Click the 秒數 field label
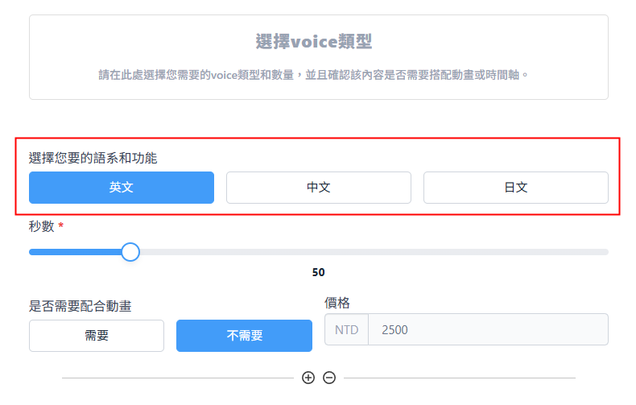The image size is (636, 405). 41,226
